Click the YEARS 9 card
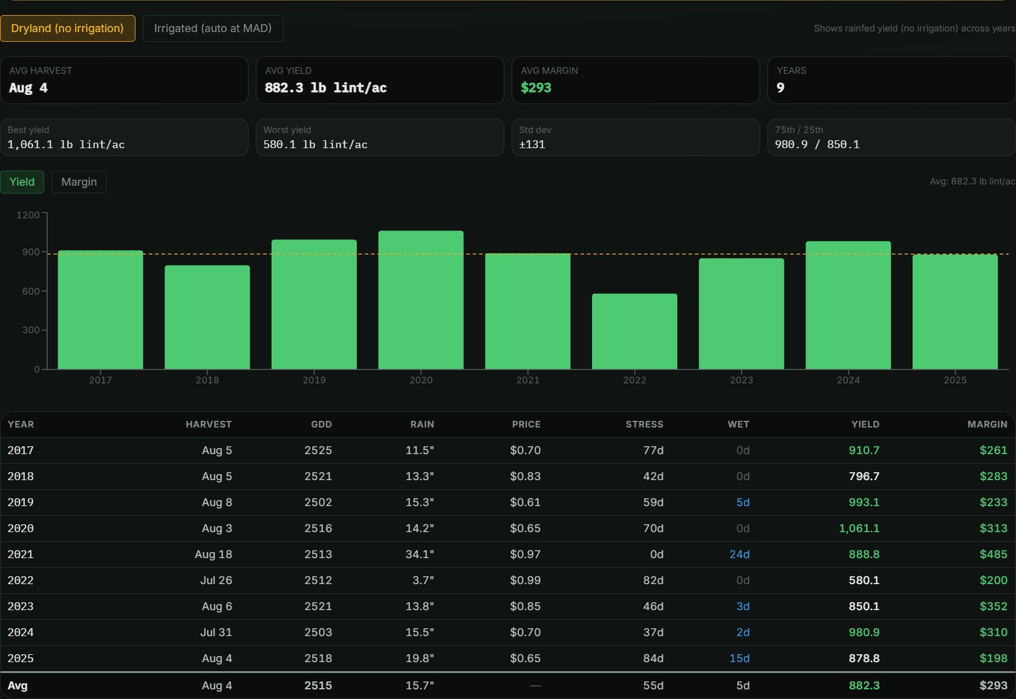 [x=891, y=80]
